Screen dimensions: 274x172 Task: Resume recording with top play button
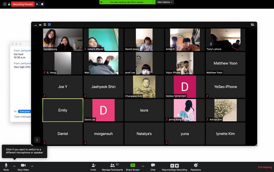tap(37, 4)
